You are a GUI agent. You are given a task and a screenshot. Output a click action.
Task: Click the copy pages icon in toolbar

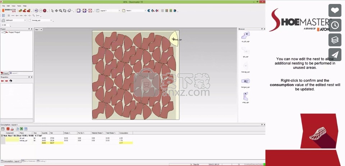click(65, 10)
